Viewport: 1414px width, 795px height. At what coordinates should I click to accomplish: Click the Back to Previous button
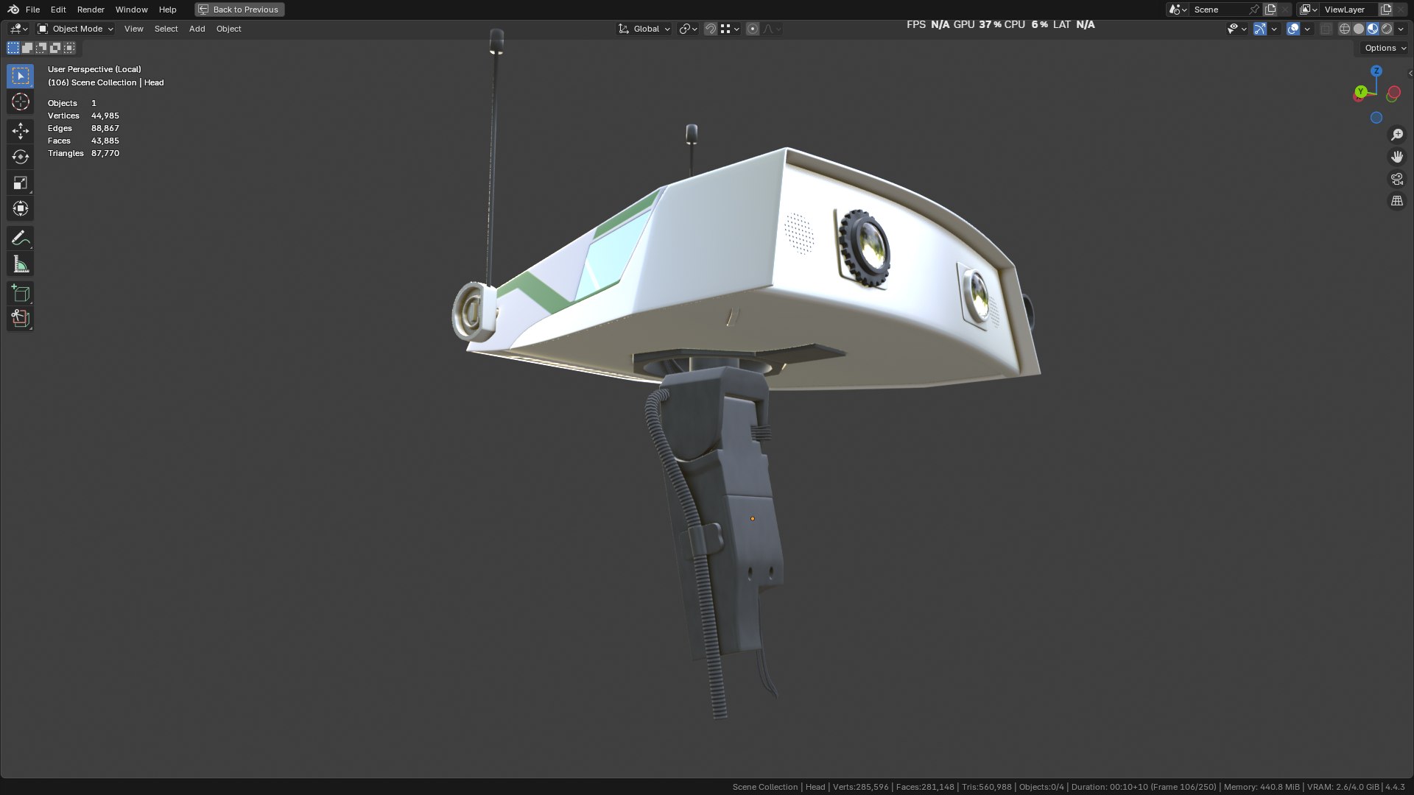pyautogui.click(x=239, y=10)
